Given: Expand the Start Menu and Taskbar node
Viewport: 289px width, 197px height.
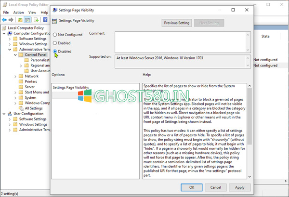Looking at the screenshot, I should tap(15, 92).
